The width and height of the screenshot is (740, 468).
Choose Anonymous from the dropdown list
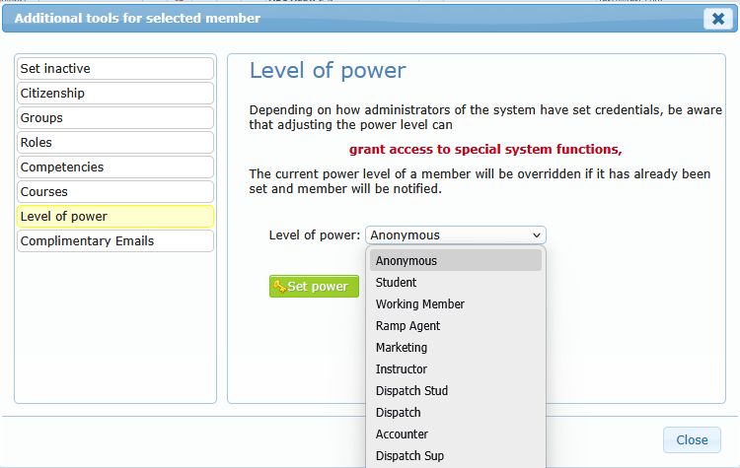coord(455,261)
